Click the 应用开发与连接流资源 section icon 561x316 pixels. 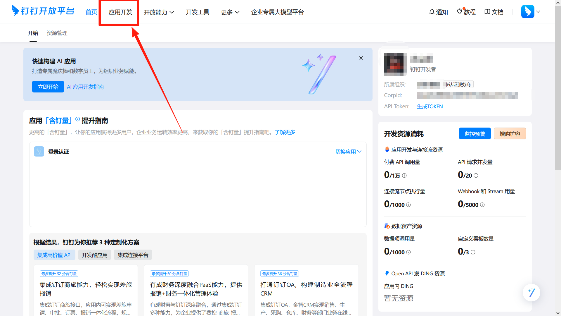(x=387, y=150)
